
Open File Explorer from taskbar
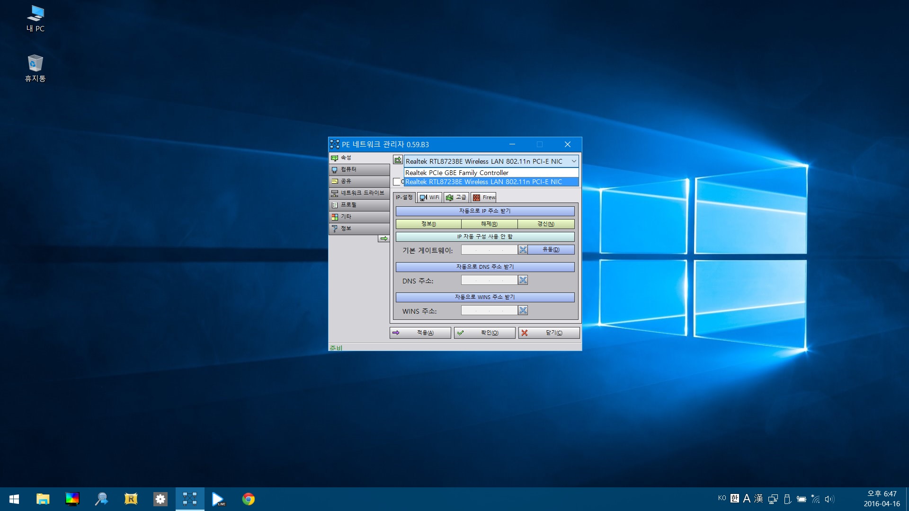click(43, 499)
